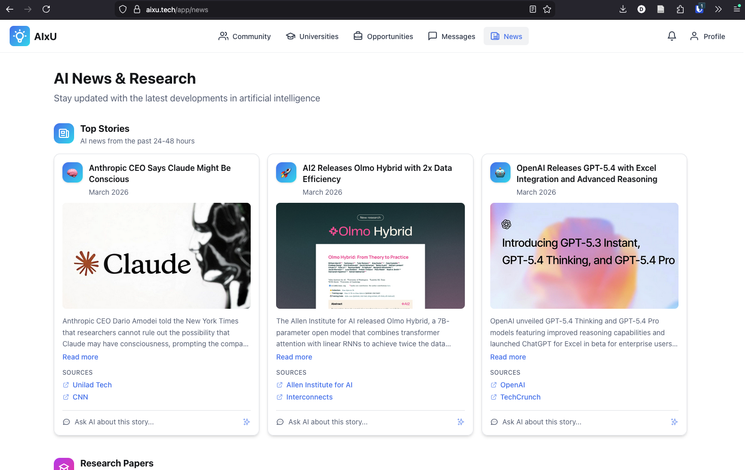
Task: Click the Community people icon
Action: tap(223, 36)
